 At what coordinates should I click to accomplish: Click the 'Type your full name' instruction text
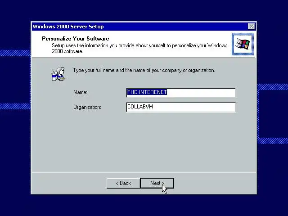click(x=144, y=70)
